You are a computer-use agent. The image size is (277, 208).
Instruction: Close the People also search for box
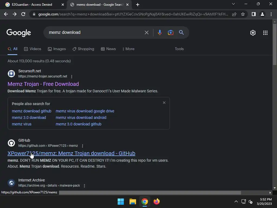pos(164,103)
